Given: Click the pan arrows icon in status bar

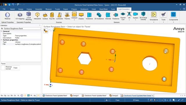Looking at the screenshot, I should (170, 100).
